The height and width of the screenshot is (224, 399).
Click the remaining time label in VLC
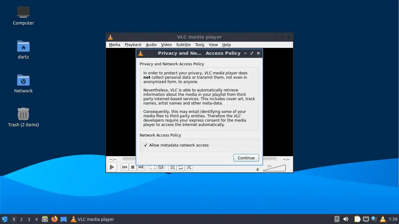tap(286, 159)
